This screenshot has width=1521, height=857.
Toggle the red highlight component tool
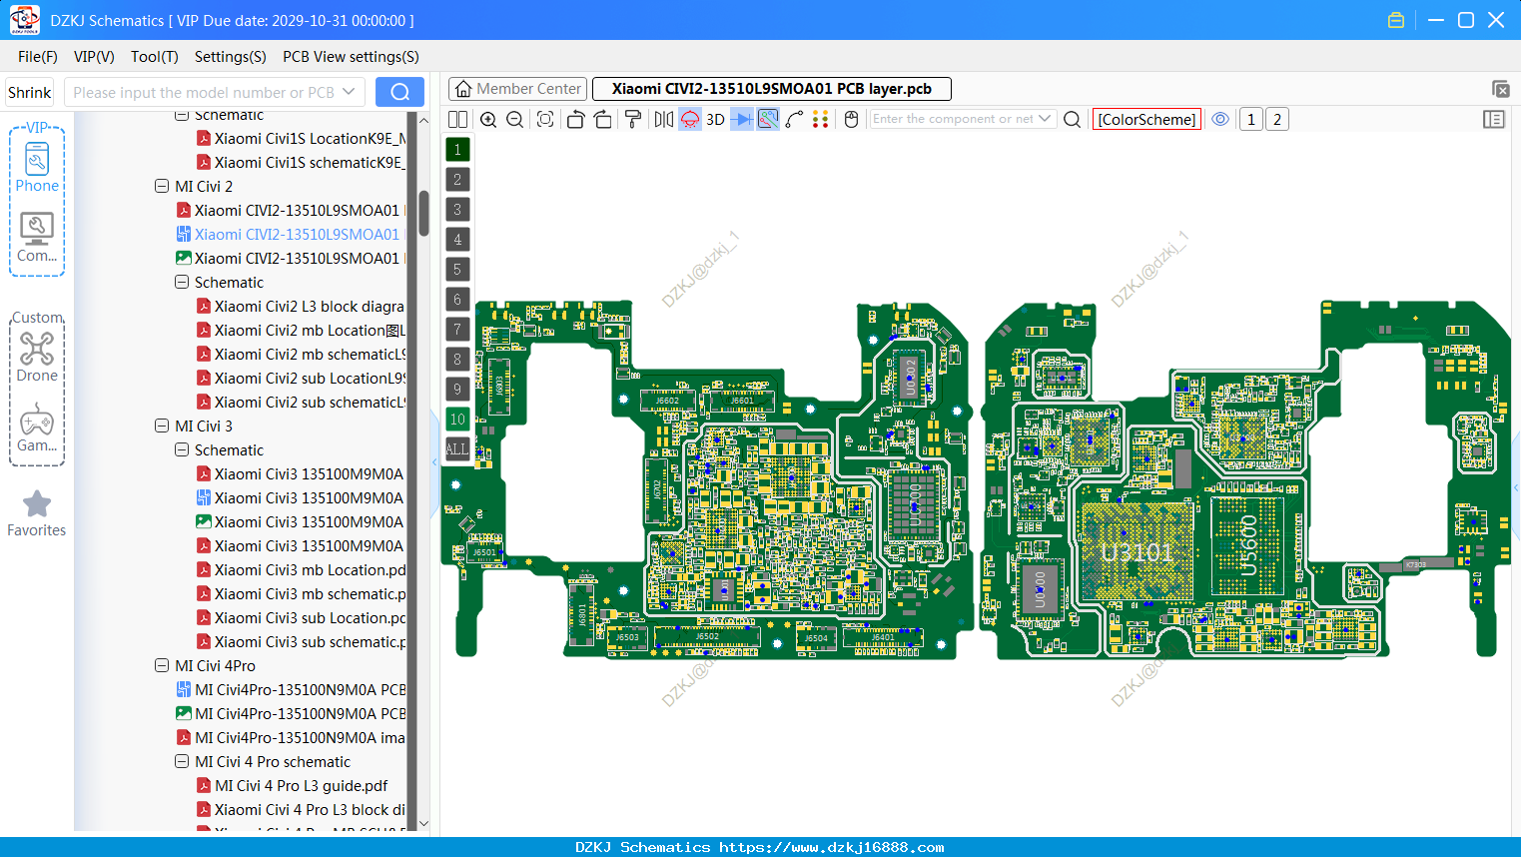click(690, 120)
